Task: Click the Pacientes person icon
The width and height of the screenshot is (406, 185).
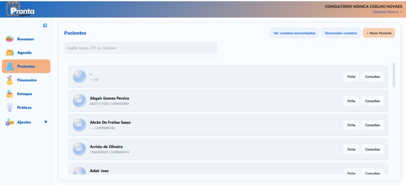Action: pyautogui.click(x=10, y=66)
